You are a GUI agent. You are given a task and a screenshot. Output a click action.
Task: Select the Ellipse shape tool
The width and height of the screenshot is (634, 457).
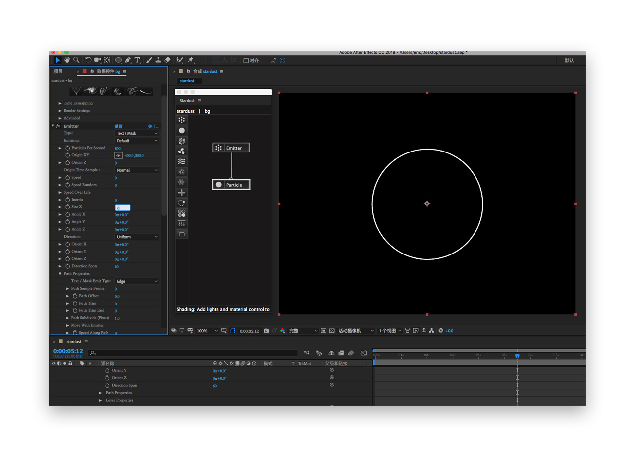click(119, 60)
